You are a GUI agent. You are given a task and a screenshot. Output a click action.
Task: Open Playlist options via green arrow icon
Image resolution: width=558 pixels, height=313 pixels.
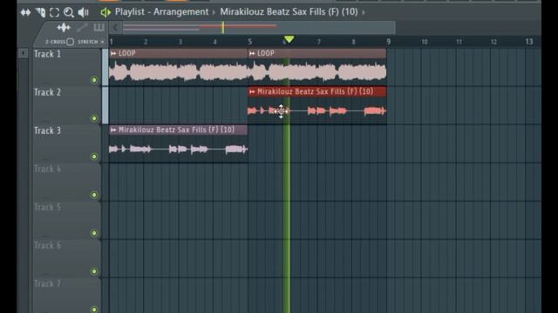click(105, 12)
